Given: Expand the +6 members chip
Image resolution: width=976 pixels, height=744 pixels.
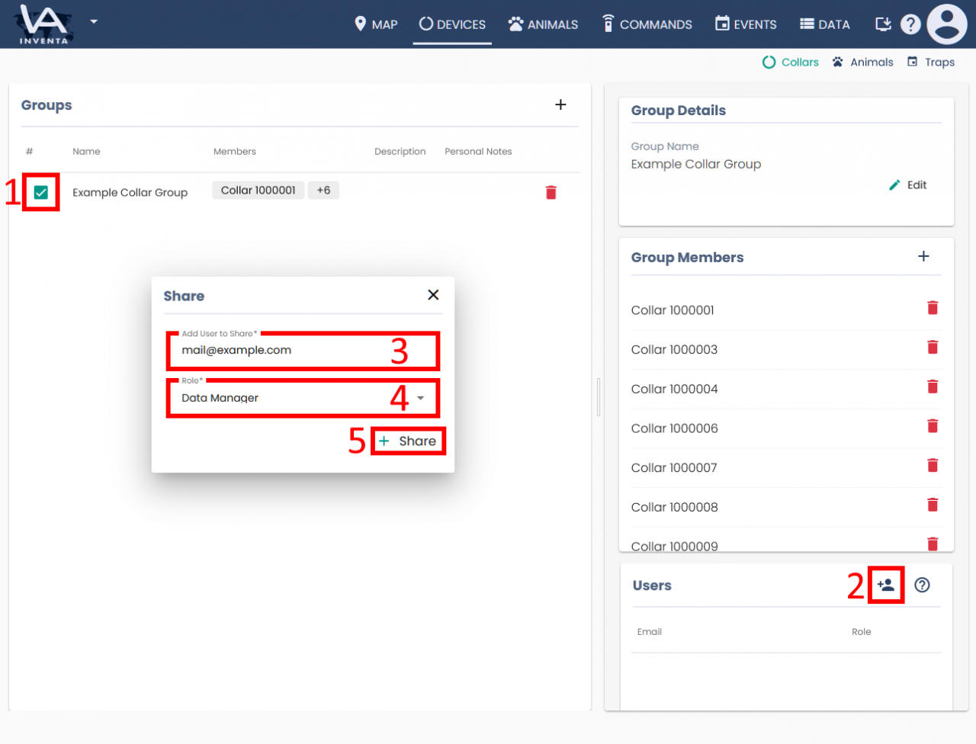Looking at the screenshot, I should 323,191.
